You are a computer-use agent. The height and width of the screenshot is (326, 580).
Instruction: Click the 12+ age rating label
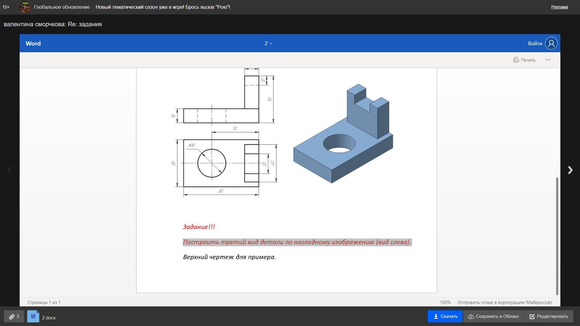[x=6, y=7]
